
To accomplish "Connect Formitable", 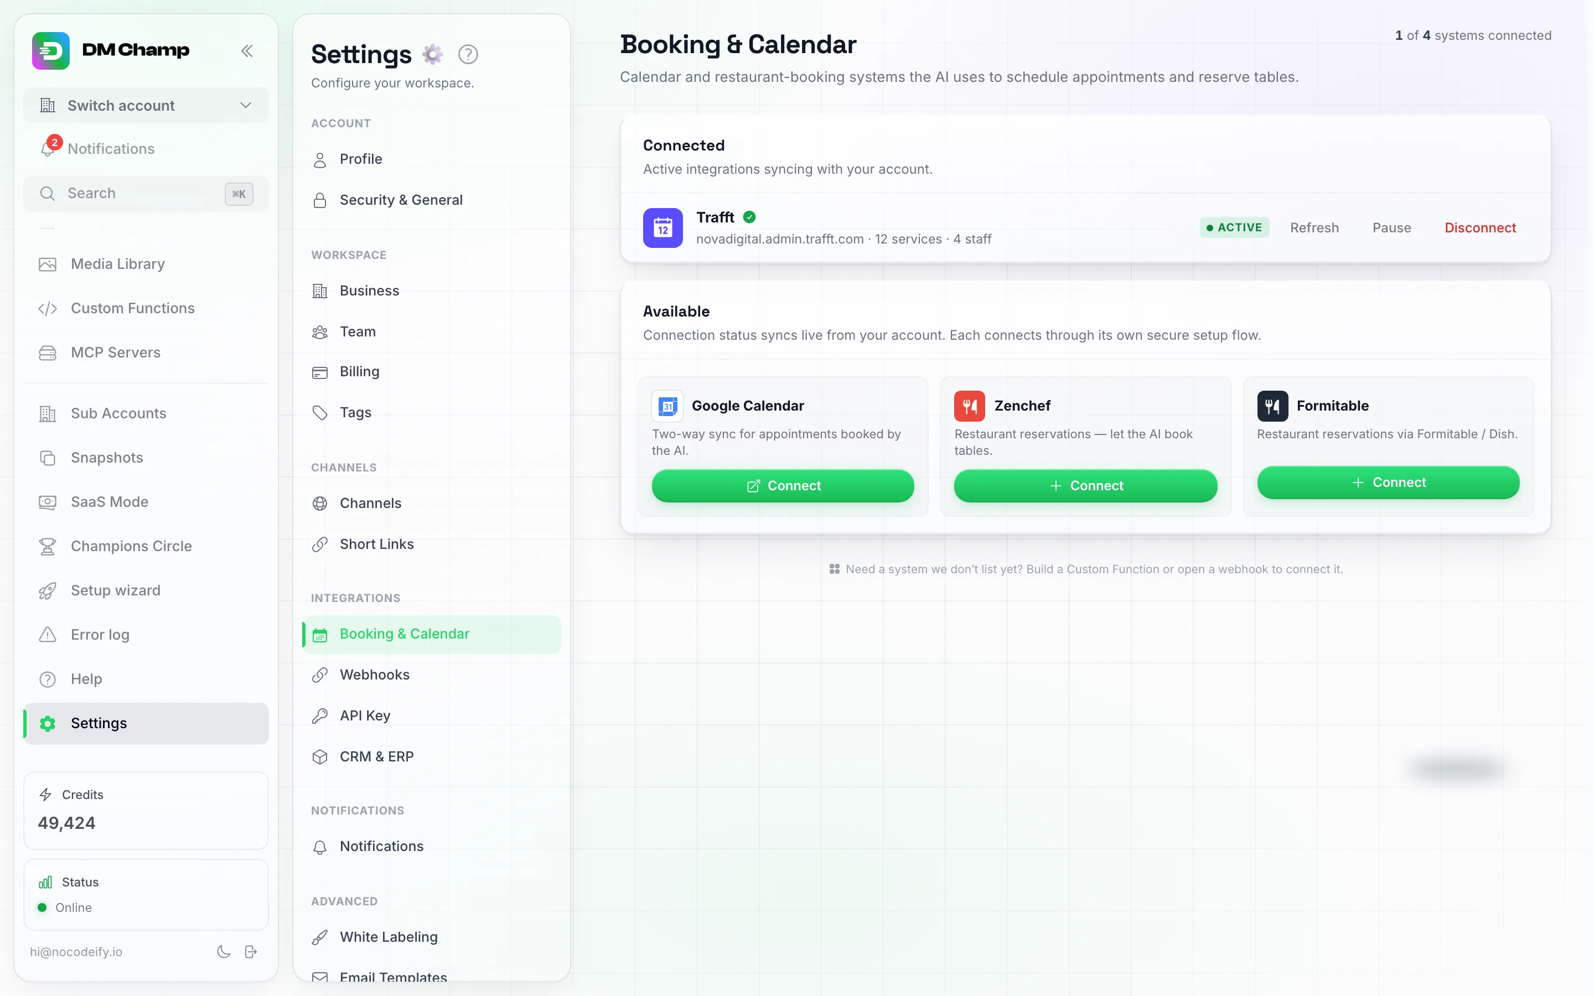I will [x=1388, y=483].
